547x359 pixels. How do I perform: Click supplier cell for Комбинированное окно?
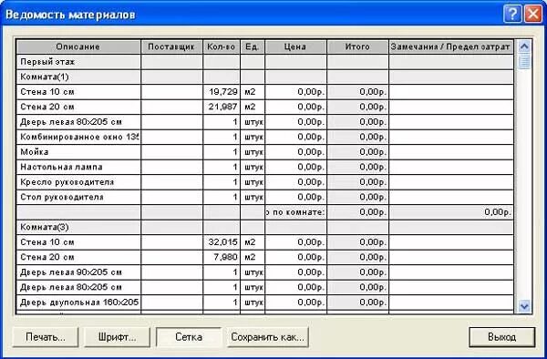(x=171, y=137)
